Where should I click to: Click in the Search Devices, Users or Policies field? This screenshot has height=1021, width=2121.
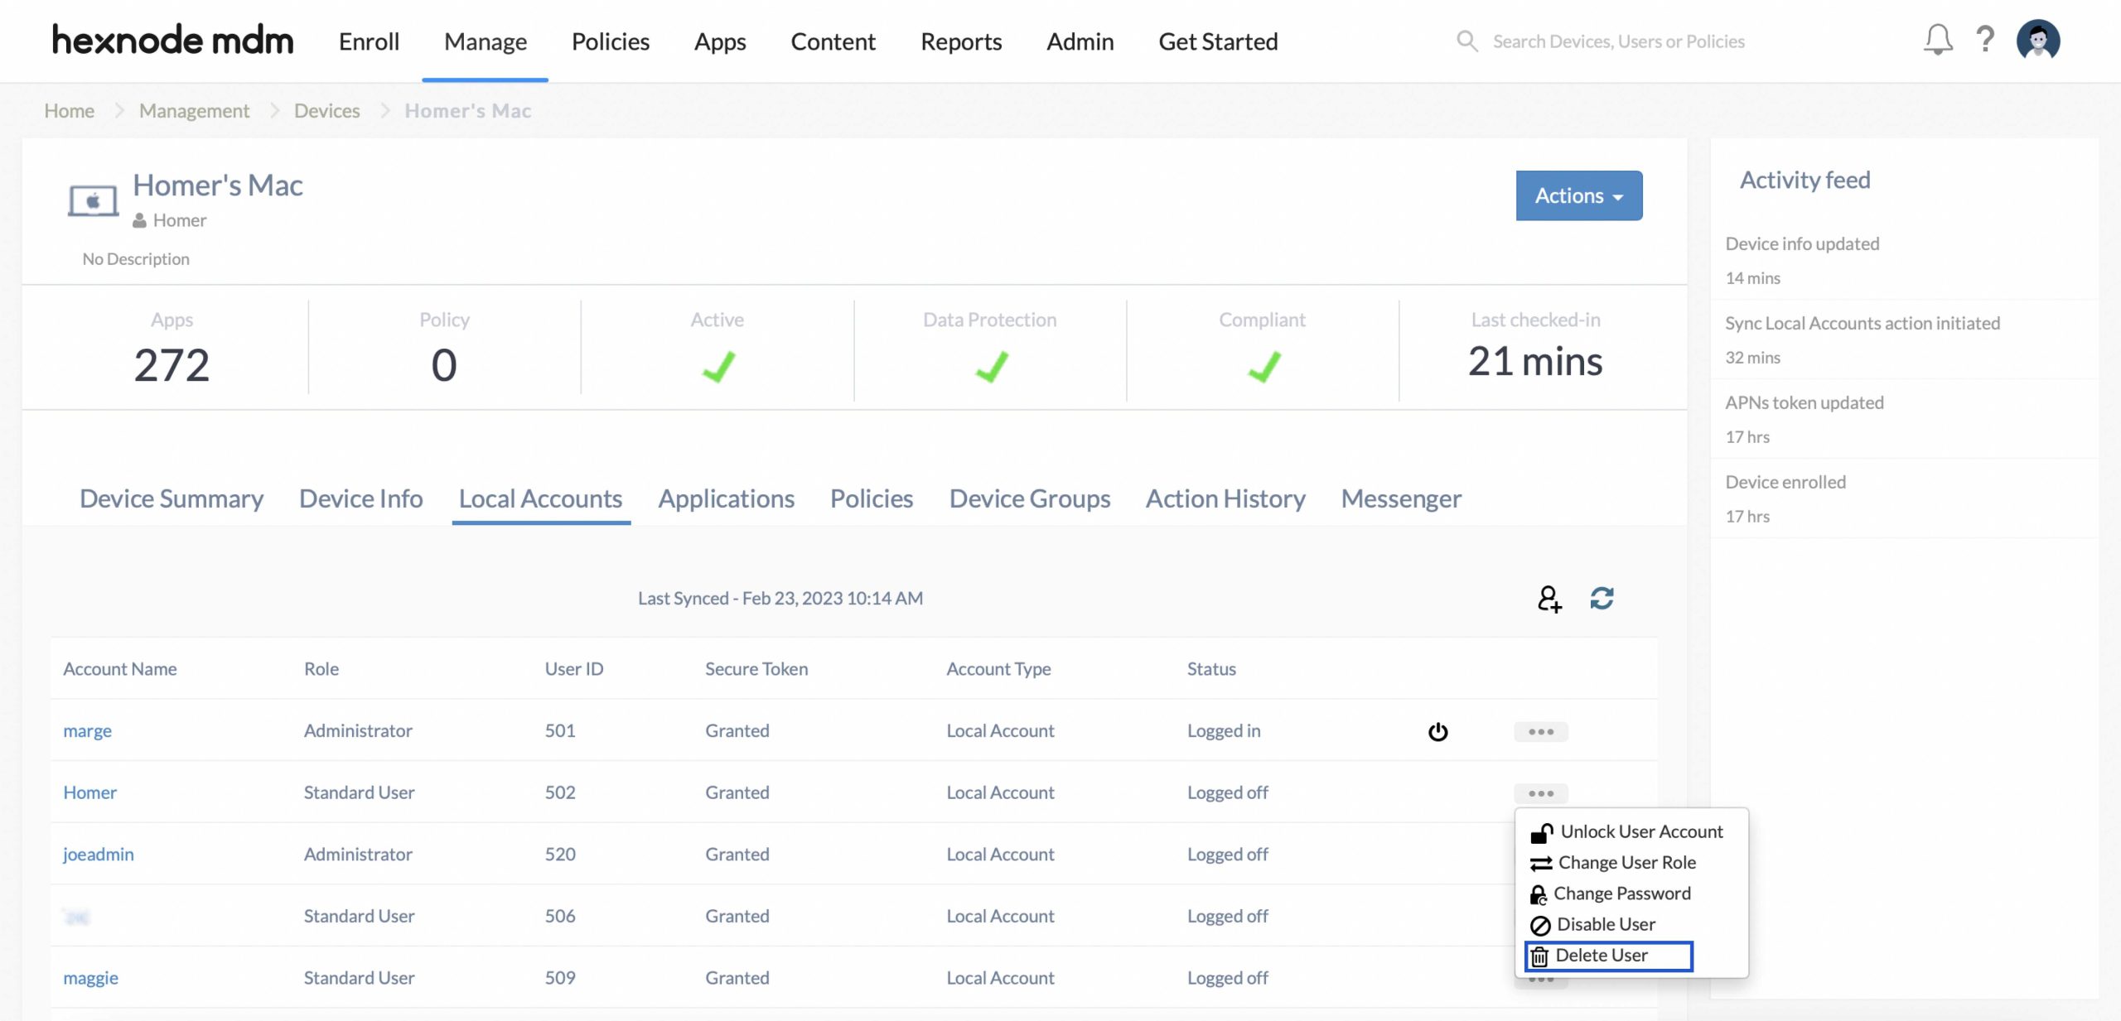click(x=1618, y=41)
